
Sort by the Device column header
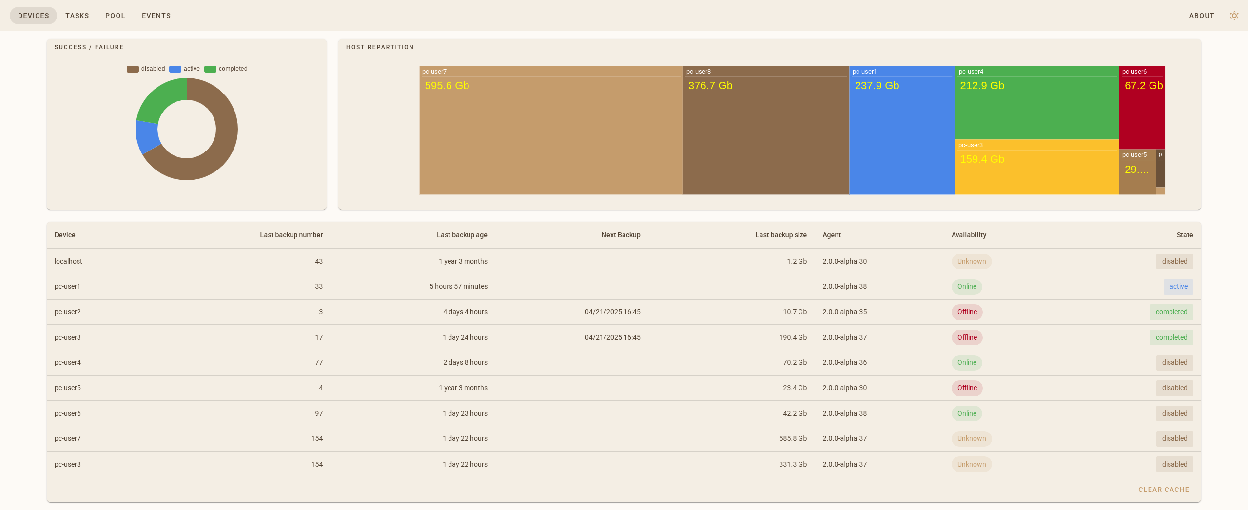click(65, 235)
